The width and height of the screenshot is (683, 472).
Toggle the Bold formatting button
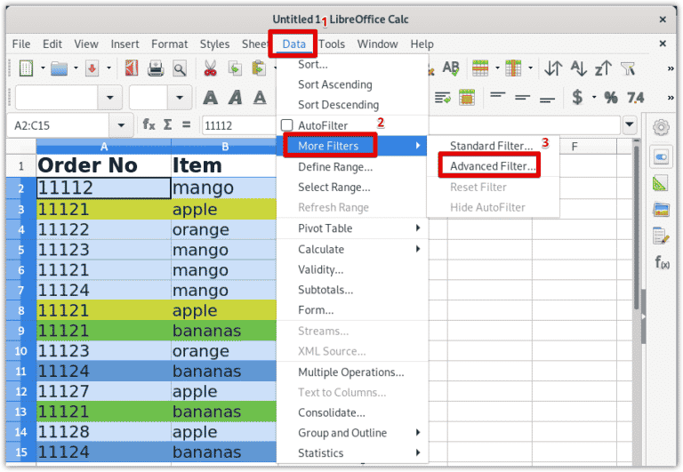click(x=211, y=98)
